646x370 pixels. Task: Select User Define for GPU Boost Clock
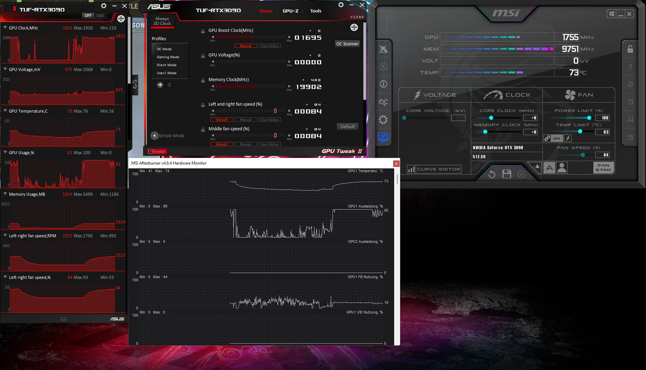(269, 46)
